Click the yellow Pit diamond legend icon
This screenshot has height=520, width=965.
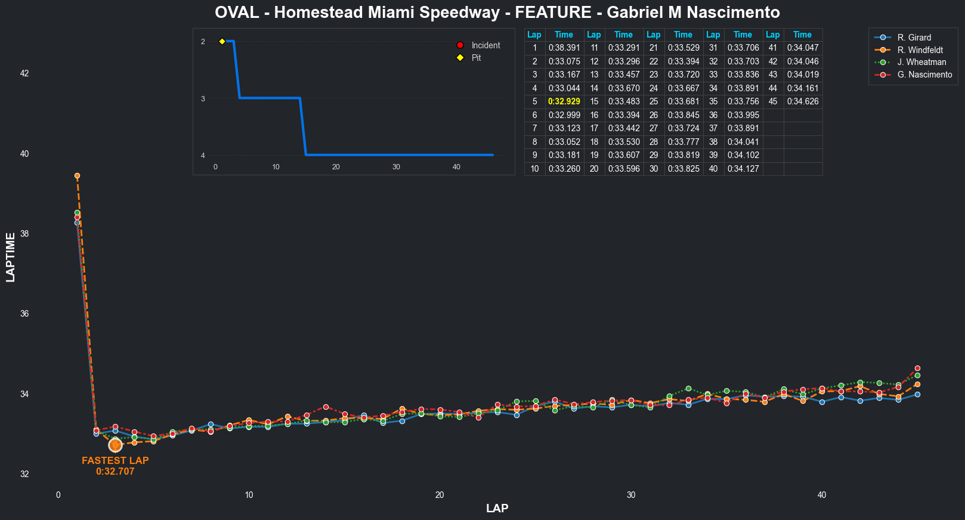click(x=460, y=58)
